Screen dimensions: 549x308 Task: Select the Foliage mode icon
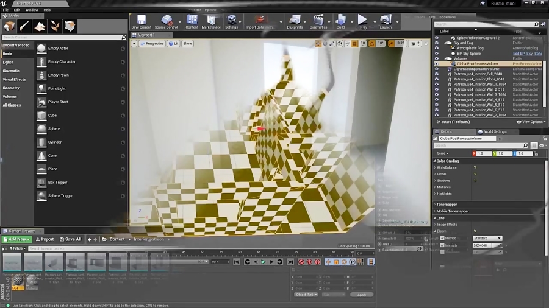[x=55, y=26]
